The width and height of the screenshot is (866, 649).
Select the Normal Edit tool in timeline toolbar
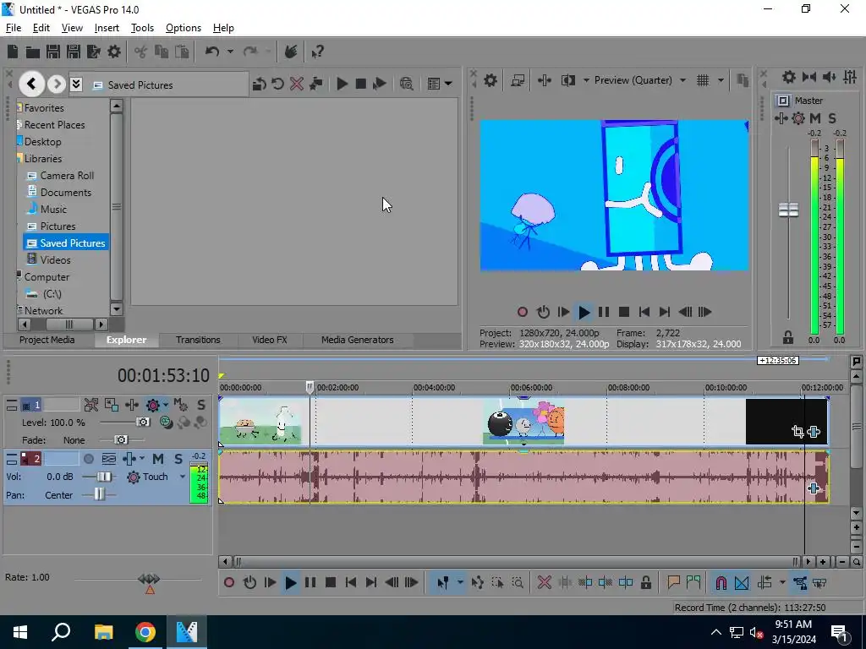tap(442, 583)
